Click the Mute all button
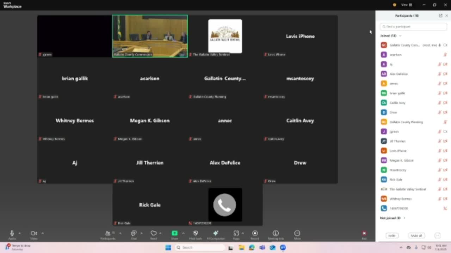This screenshot has width=451, height=253. (416, 236)
